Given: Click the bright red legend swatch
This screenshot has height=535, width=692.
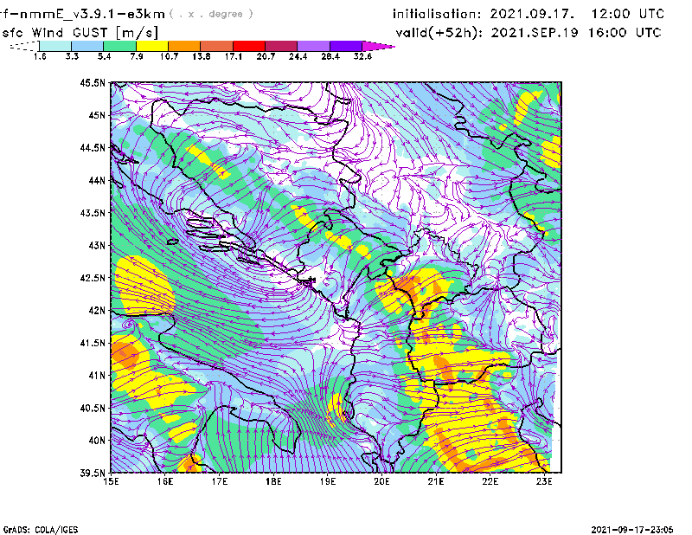Looking at the screenshot, I should coord(249,46).
